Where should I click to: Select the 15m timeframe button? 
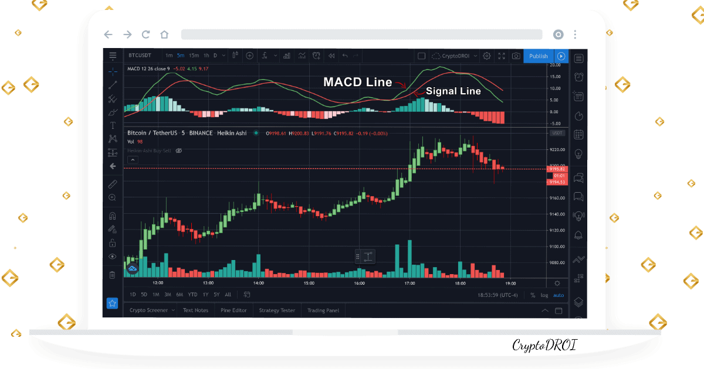click(x=194, y=56)
